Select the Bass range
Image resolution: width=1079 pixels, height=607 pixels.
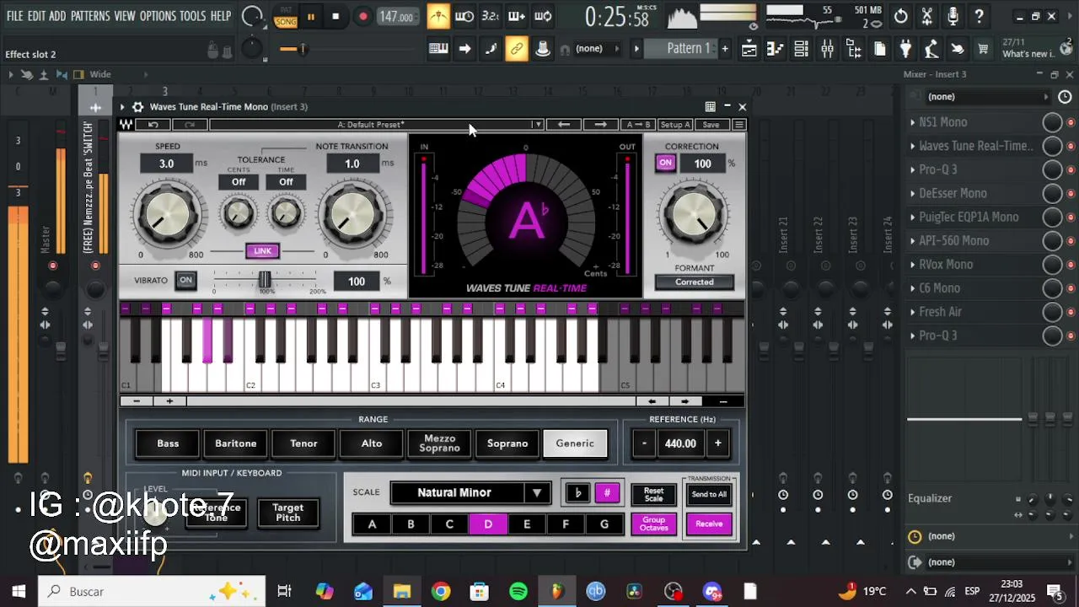click(168, 443)
